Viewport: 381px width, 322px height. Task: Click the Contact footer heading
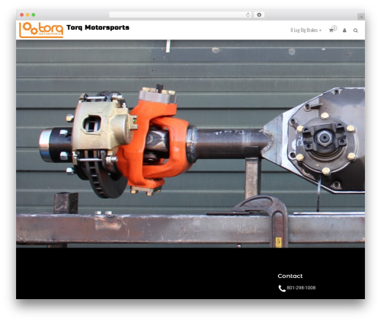[290, 276]
